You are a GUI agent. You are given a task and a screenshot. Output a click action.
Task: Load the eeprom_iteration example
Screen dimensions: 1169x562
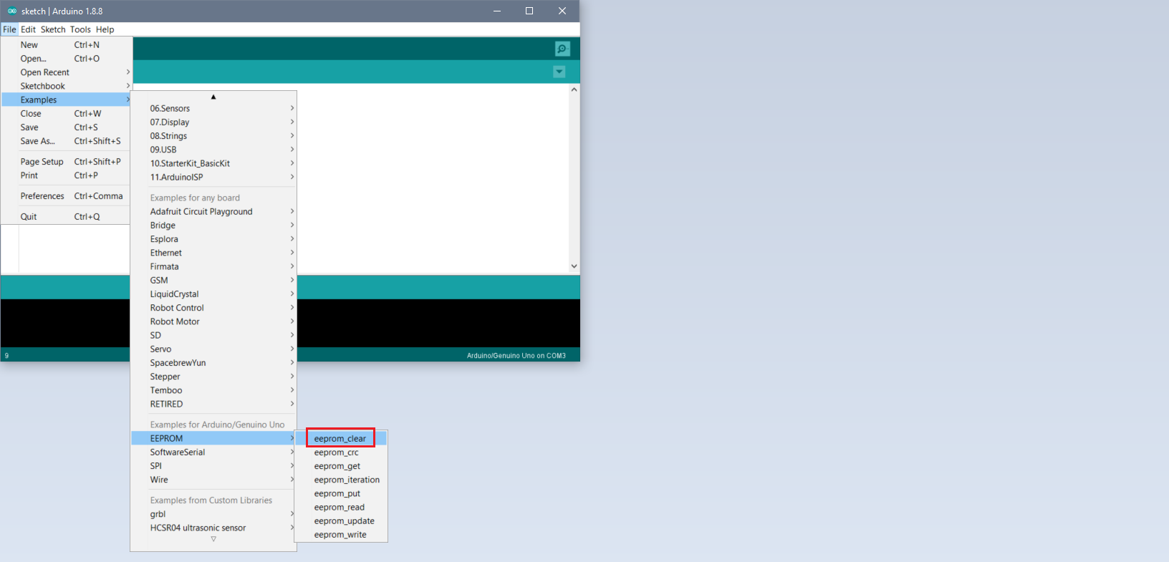341,480
